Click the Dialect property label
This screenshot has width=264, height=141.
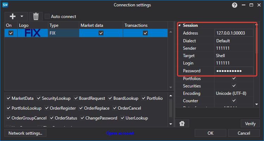pyautogui.click(x=189, y=41)
